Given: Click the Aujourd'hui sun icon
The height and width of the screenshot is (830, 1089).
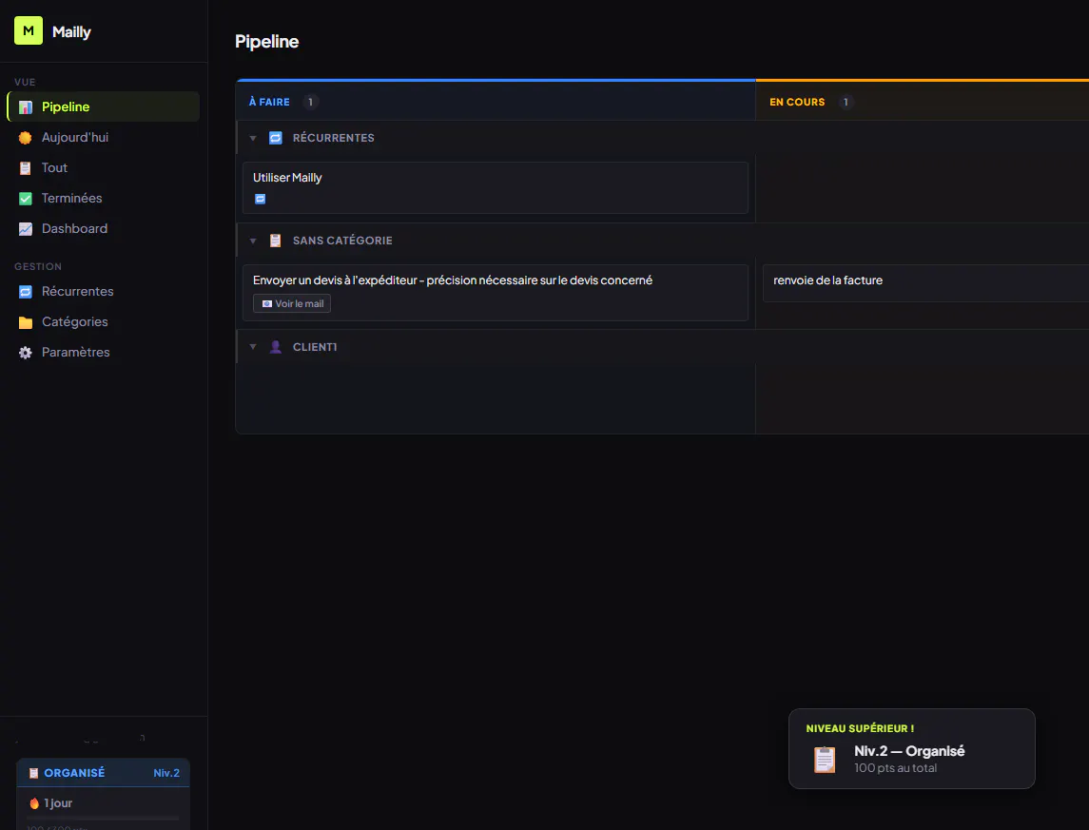Looking at the screenshot, I should [x=26, y=138].
